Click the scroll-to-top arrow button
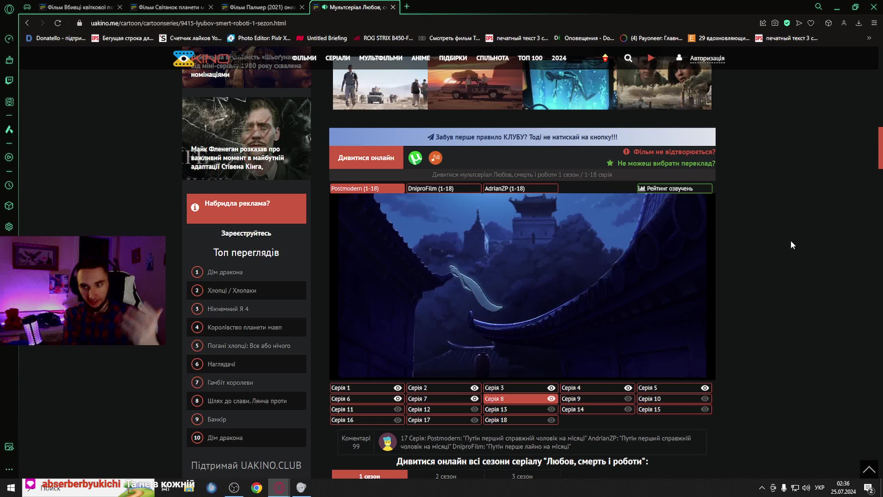883x497 pixels. [869, 469]
